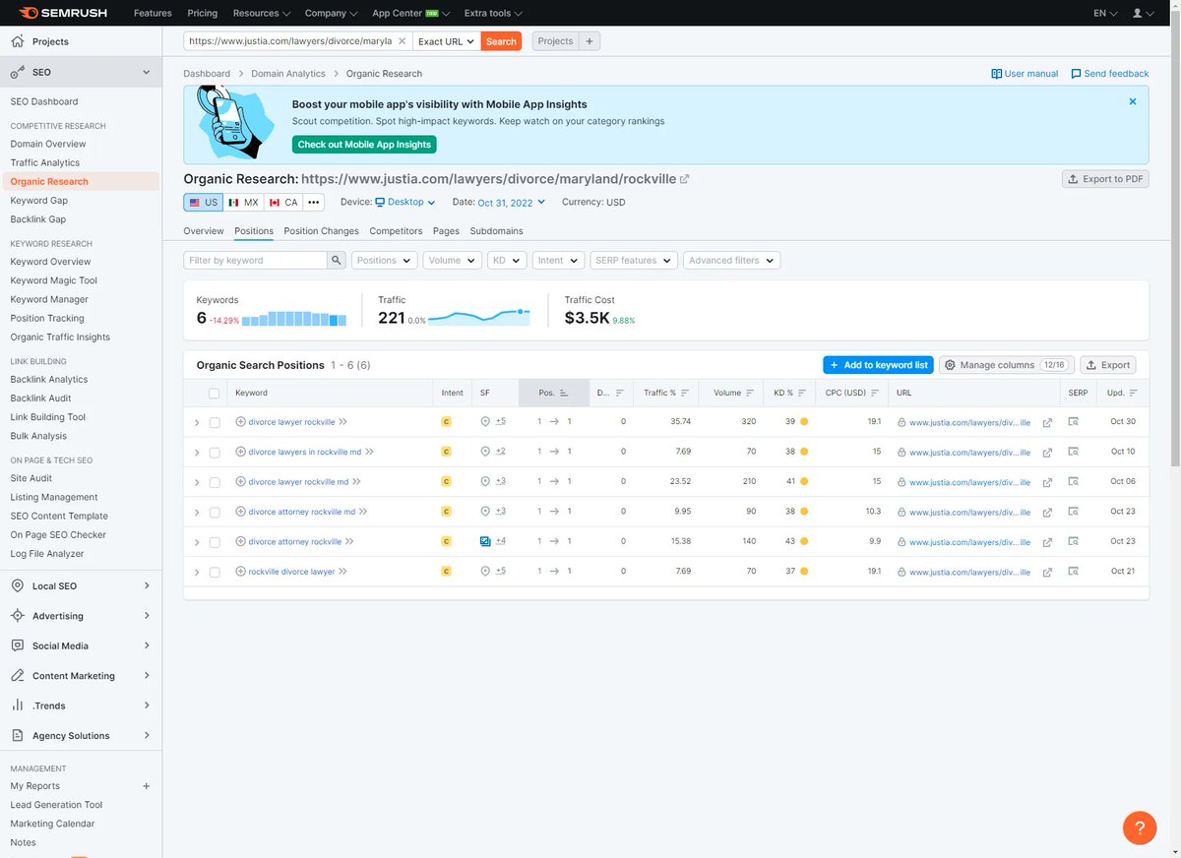Open the KD filter dropdown
Viewport: 1181px width, 858px height.
point(506,261)
